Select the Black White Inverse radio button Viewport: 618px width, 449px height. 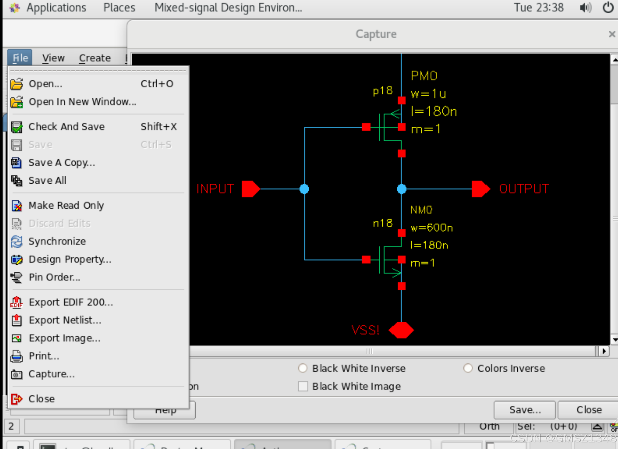(x=303, y=368)
